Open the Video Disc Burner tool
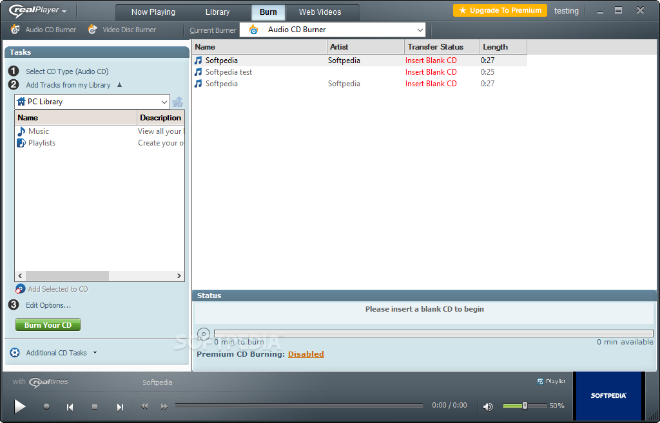Screen dimensions: 660x423 122,30
